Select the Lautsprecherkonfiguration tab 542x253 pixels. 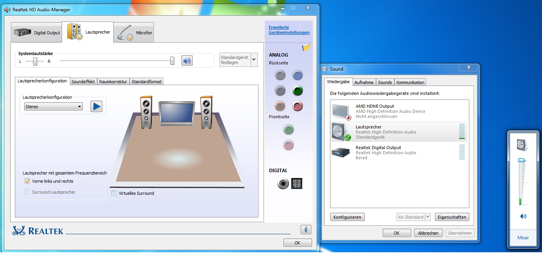[x=43, y=81]
